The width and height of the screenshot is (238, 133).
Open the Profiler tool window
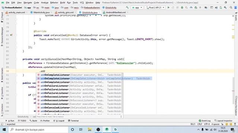[45, 121]
